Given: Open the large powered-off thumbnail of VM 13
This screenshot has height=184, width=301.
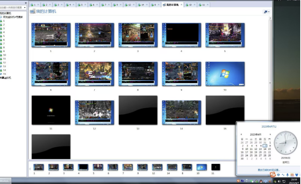Looking at the screenshot, I should click(x=138, y=110).
